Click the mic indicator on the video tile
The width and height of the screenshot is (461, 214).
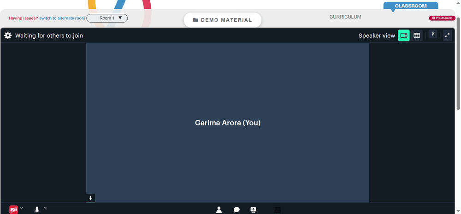90,198
